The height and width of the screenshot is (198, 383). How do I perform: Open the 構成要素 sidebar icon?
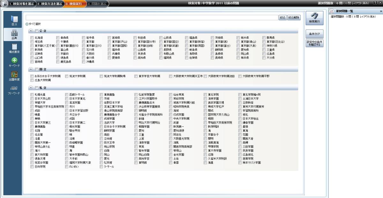14,48
